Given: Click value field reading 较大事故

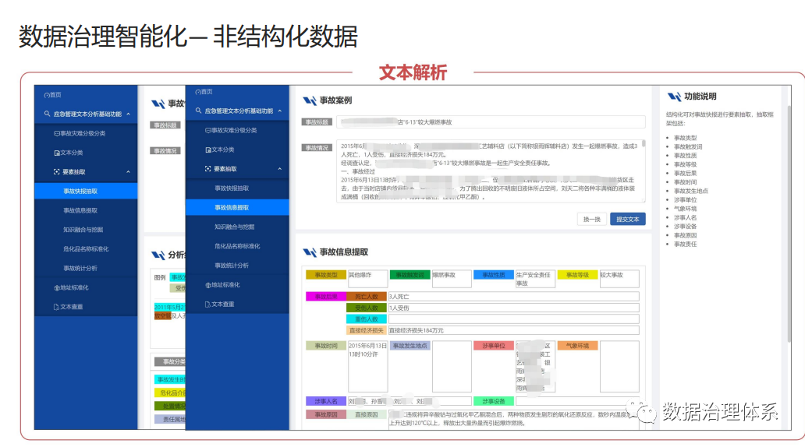Looking at the screenshot, I should pyautogui.click(x=619, y=279).
